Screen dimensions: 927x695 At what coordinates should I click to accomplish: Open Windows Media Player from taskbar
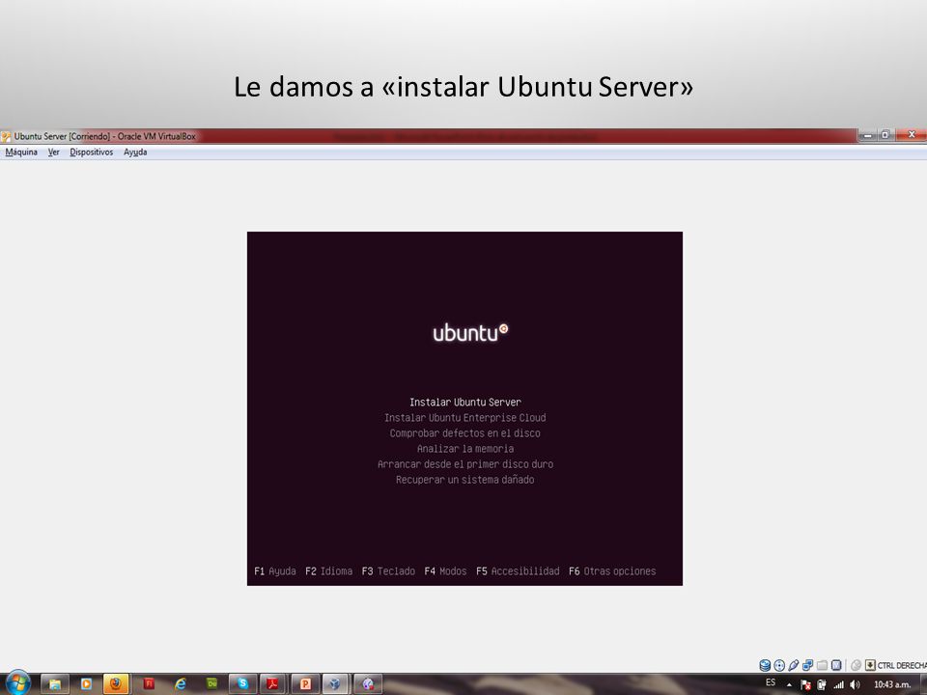pyautogui.click(x=86, y=684)
